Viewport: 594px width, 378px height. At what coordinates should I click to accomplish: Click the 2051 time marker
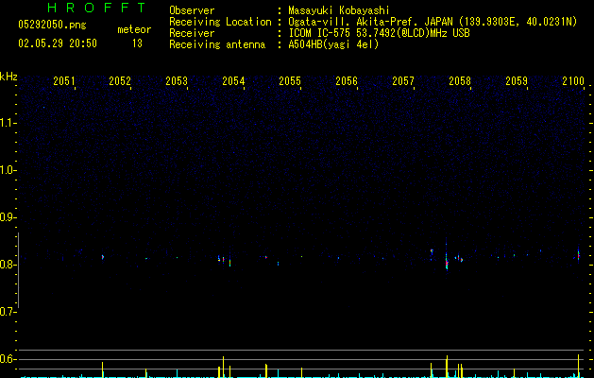tap(63, 80)
